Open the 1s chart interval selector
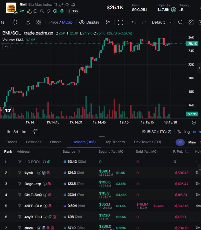Image resolution: width=201 pixels, height=230 pixels. pos(3,22)
